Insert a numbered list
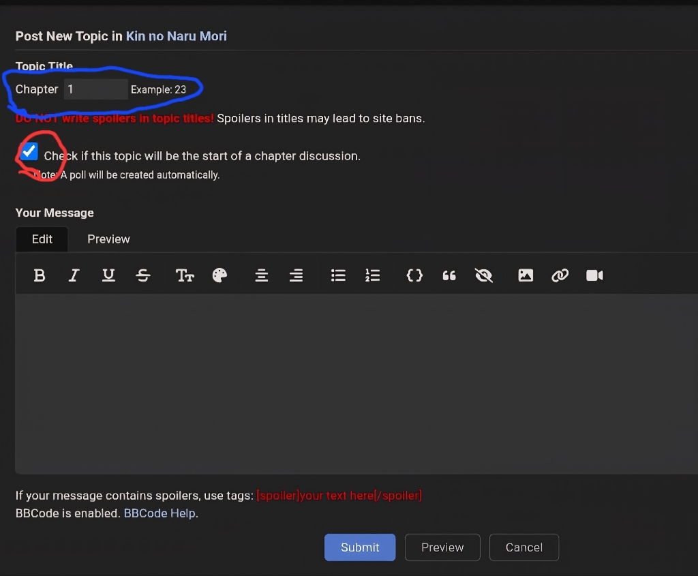The image size is (698, 576). click(372, 275)
